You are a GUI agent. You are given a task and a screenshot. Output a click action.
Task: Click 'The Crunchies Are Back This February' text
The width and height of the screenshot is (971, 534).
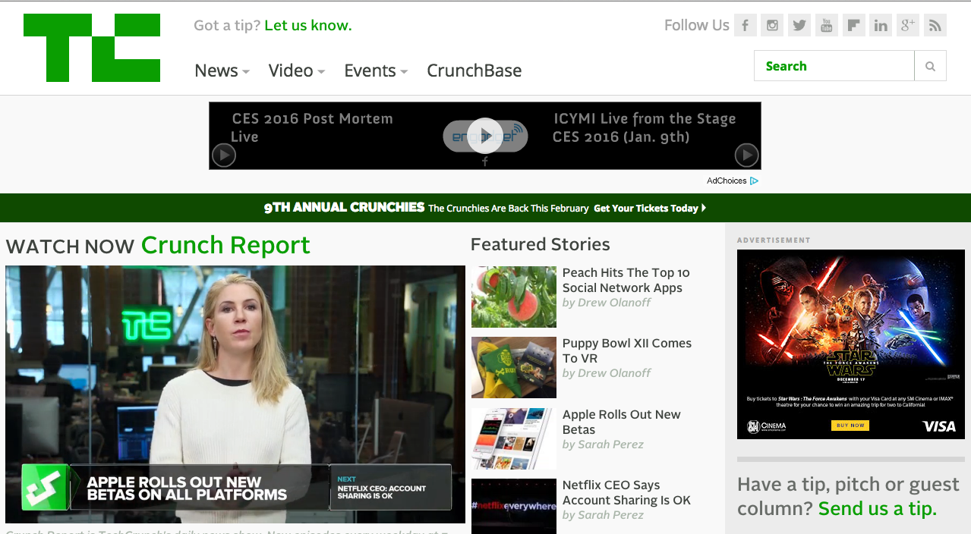click(509, 208)
